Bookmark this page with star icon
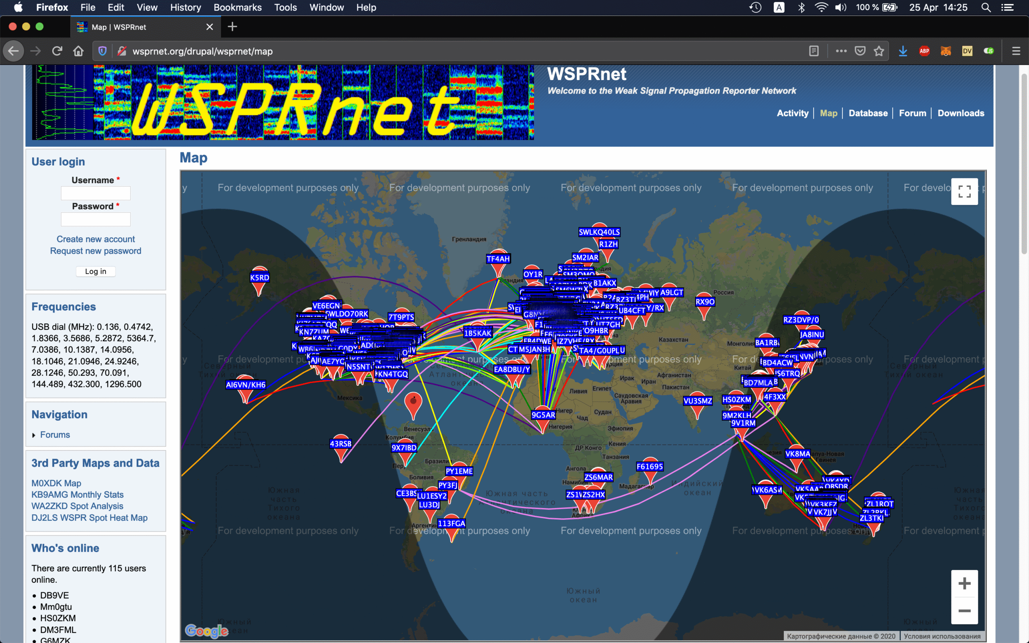 [879, 51]
